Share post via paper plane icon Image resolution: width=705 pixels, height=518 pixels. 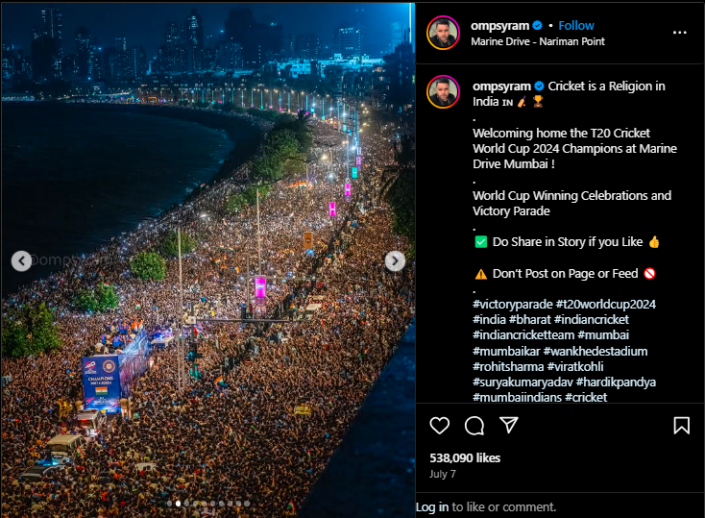coord(509,425)
